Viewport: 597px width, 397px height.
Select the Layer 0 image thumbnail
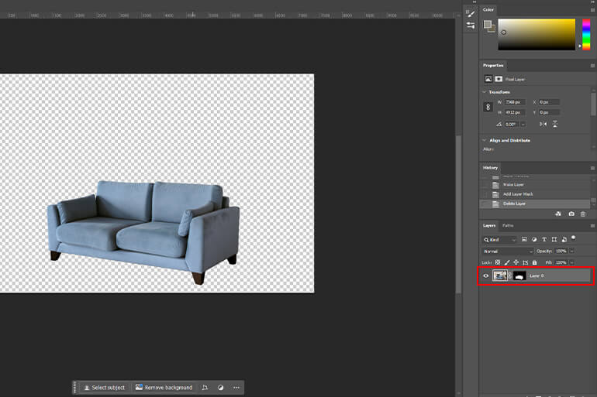coord(500,276)
